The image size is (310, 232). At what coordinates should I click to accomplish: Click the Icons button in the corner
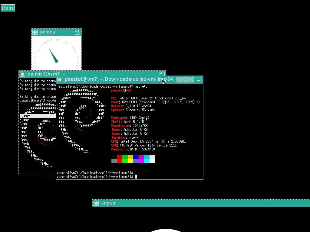(8, 8)
